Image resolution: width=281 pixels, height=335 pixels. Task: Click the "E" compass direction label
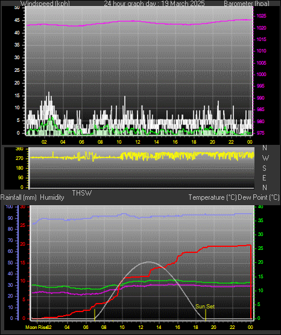(264, 177)
